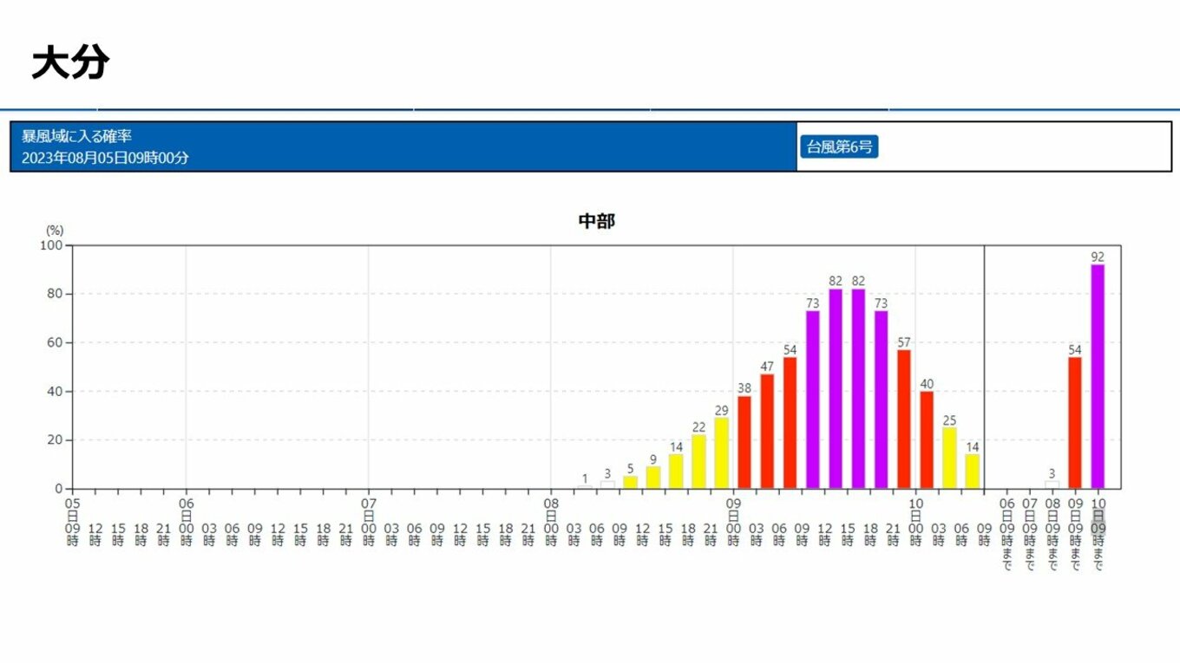Select the yellow bar showing 25
The image size is (1180, 663).
[x=949, y=458]
